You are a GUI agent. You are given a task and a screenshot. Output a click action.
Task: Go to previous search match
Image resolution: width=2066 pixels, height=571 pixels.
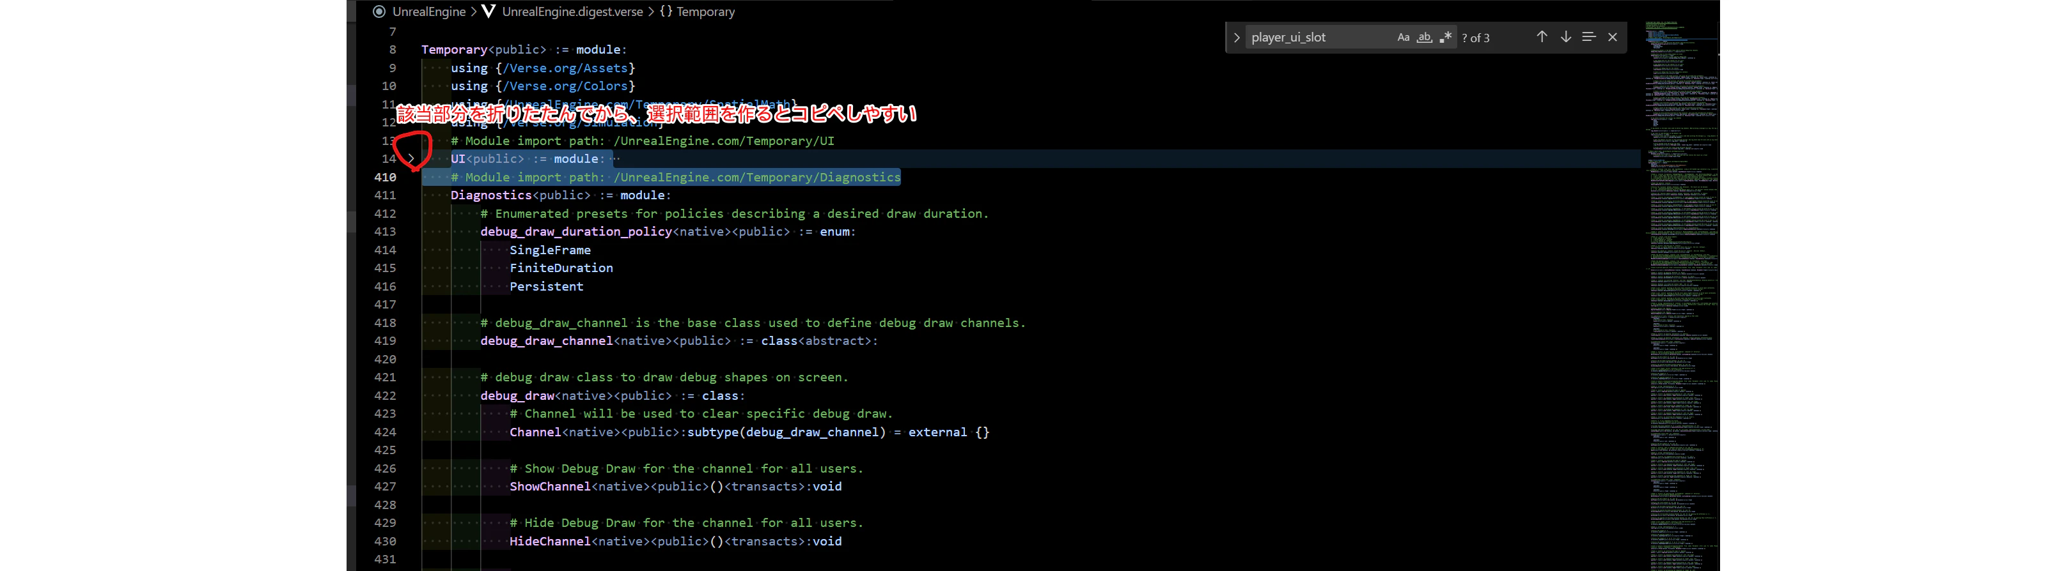point(1542,37)
